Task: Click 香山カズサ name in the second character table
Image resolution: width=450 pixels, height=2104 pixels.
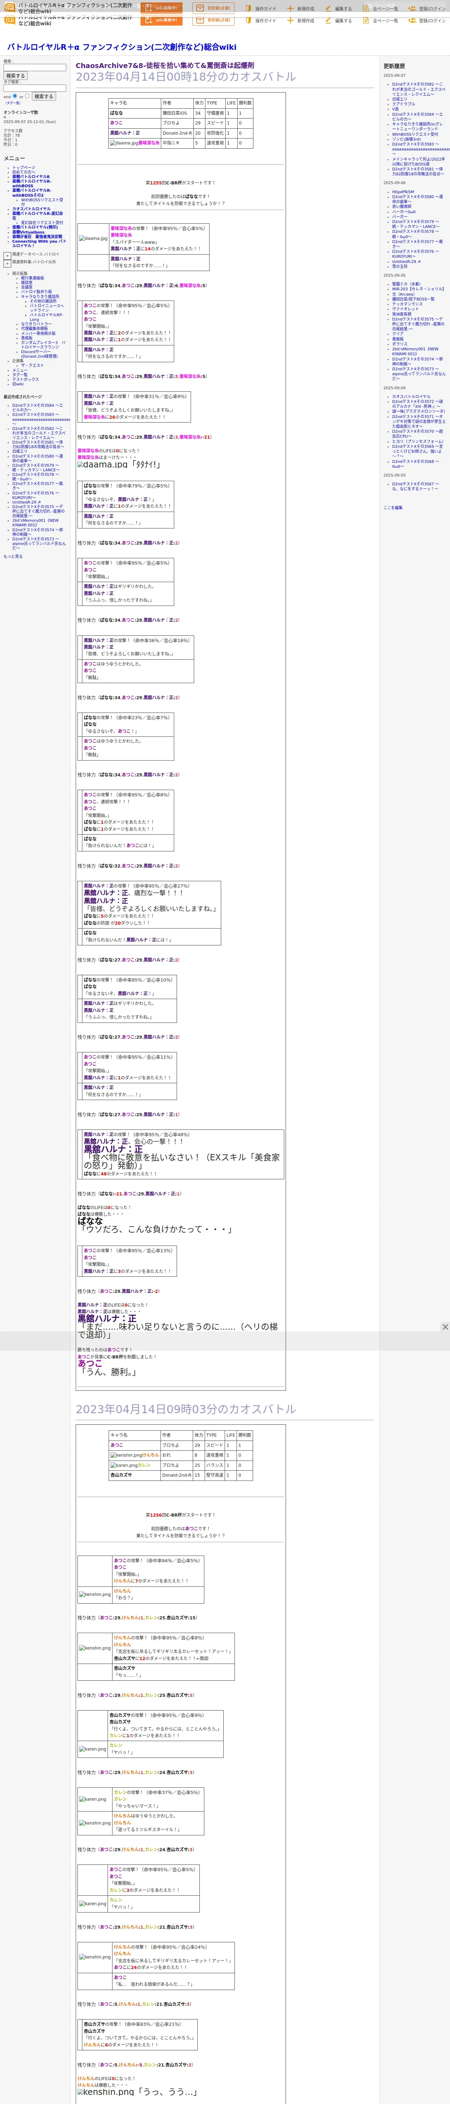Action: [x=121, y=1475]
